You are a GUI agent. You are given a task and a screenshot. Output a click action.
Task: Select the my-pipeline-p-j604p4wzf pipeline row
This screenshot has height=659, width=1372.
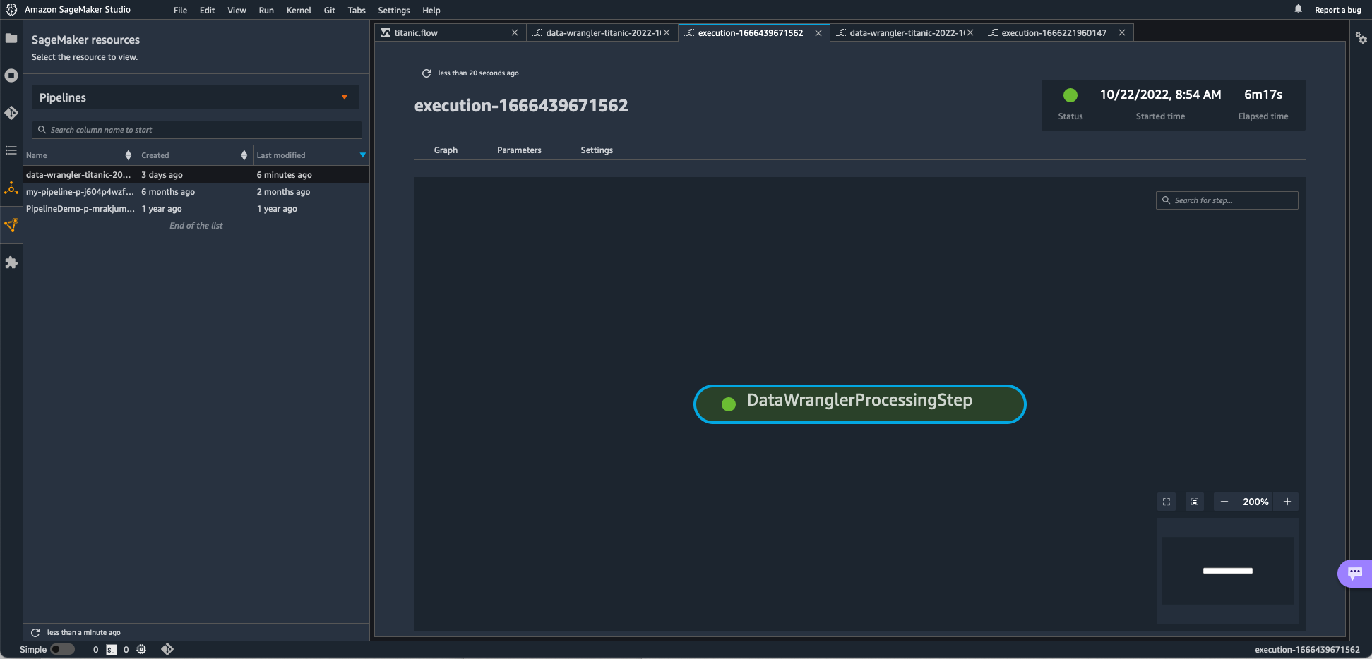[x=196, y=192]
